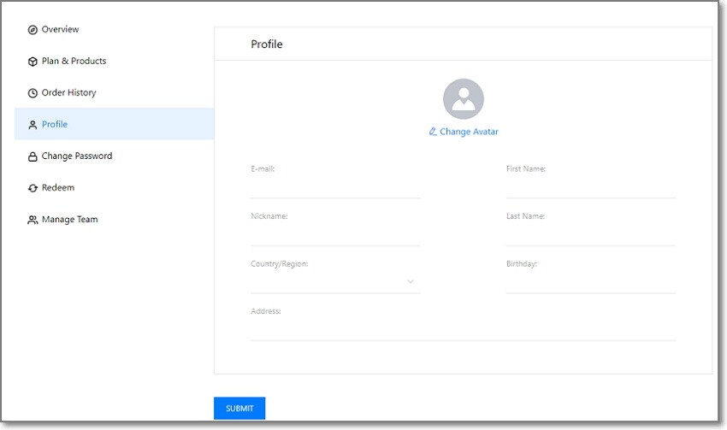The height and width of the screenshot is (430, 727).
Task: Open the Overview menu item
Action: (x=60, y=30)
